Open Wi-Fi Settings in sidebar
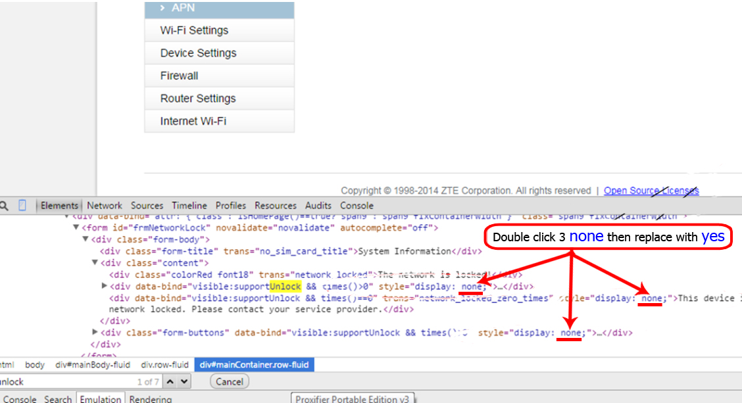 [x=219, y=30]
